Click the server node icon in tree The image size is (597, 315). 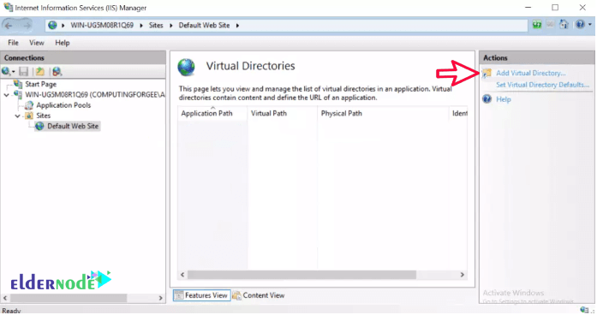(x=18, y=95)
